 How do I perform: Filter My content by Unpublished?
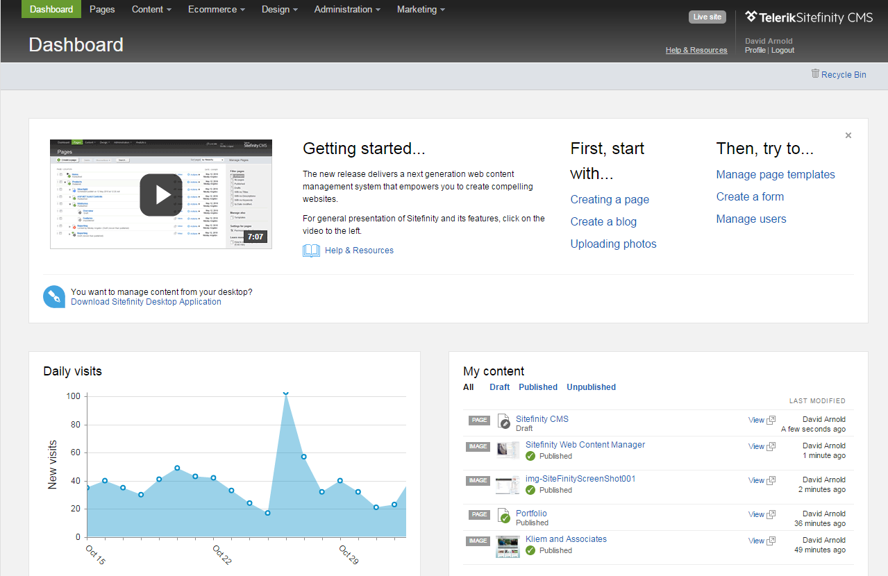[591, 387]
